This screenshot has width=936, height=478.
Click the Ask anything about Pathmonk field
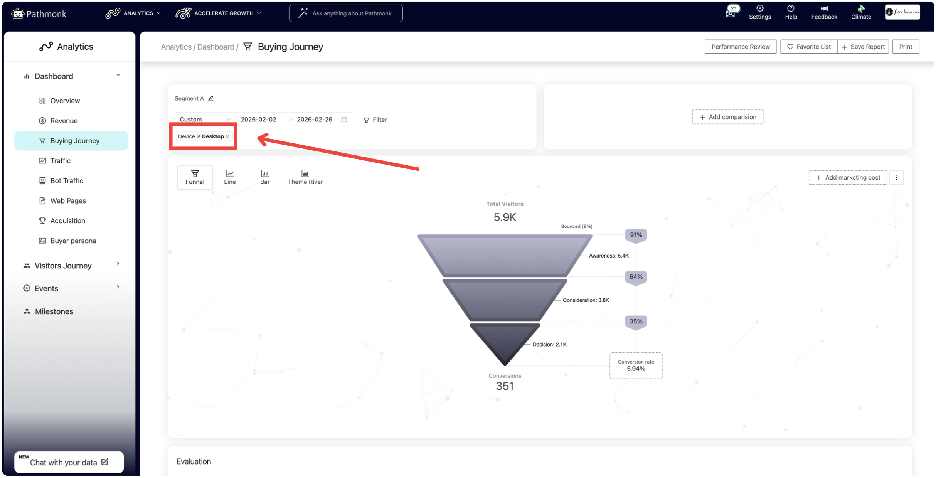click(x=346, y=13)
